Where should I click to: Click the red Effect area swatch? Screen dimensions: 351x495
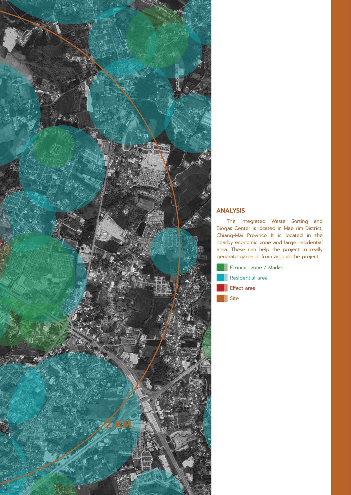222,288
